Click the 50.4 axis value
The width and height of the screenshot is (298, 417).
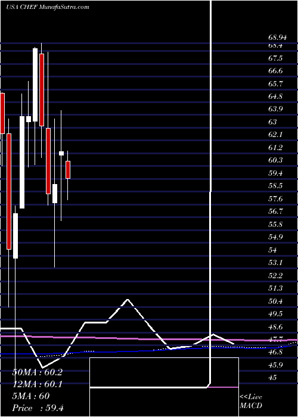(x=275, y=301)
